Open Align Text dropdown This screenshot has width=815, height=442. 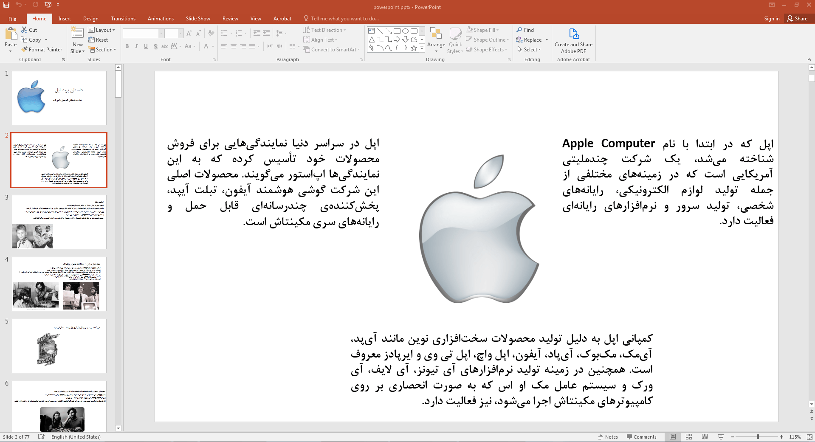(x=321, y=39)
